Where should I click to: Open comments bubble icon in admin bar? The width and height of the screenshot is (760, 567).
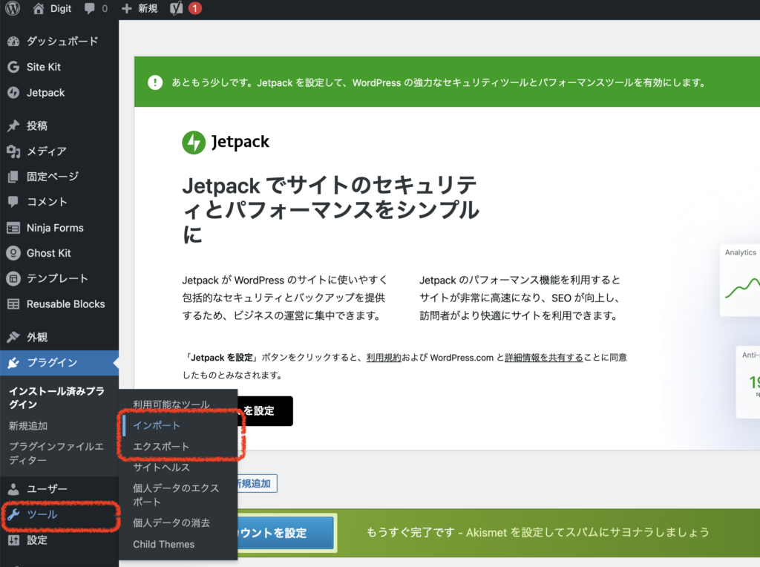coord(90,8)
